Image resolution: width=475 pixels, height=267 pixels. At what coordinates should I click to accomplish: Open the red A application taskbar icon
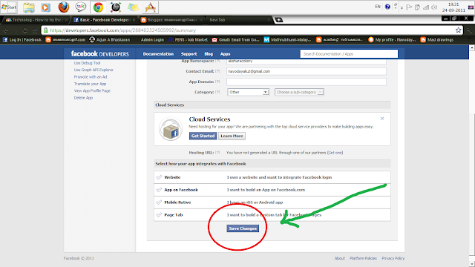(x=151, y=7)
